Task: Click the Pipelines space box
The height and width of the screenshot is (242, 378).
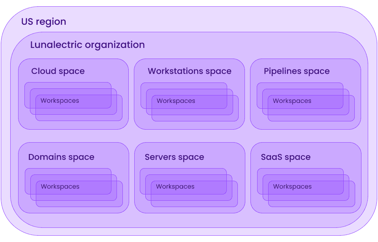Action: tap(306, 94)
